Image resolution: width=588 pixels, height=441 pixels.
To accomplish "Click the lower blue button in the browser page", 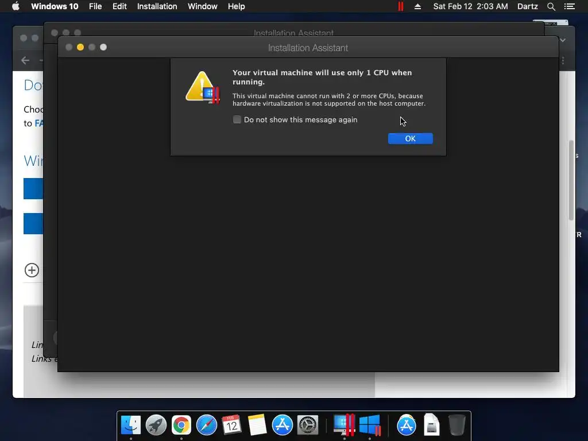I will coord(33,223).
